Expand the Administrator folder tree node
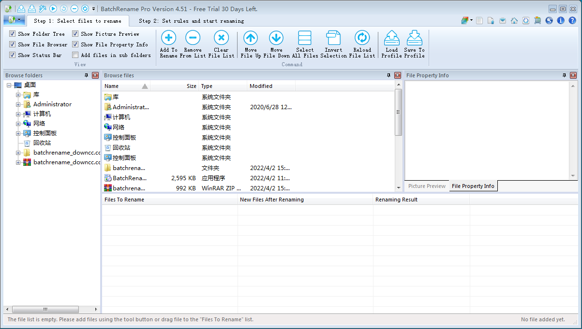Image resolution: width=582 pixels, height=329 pixels. pos(18,104)
